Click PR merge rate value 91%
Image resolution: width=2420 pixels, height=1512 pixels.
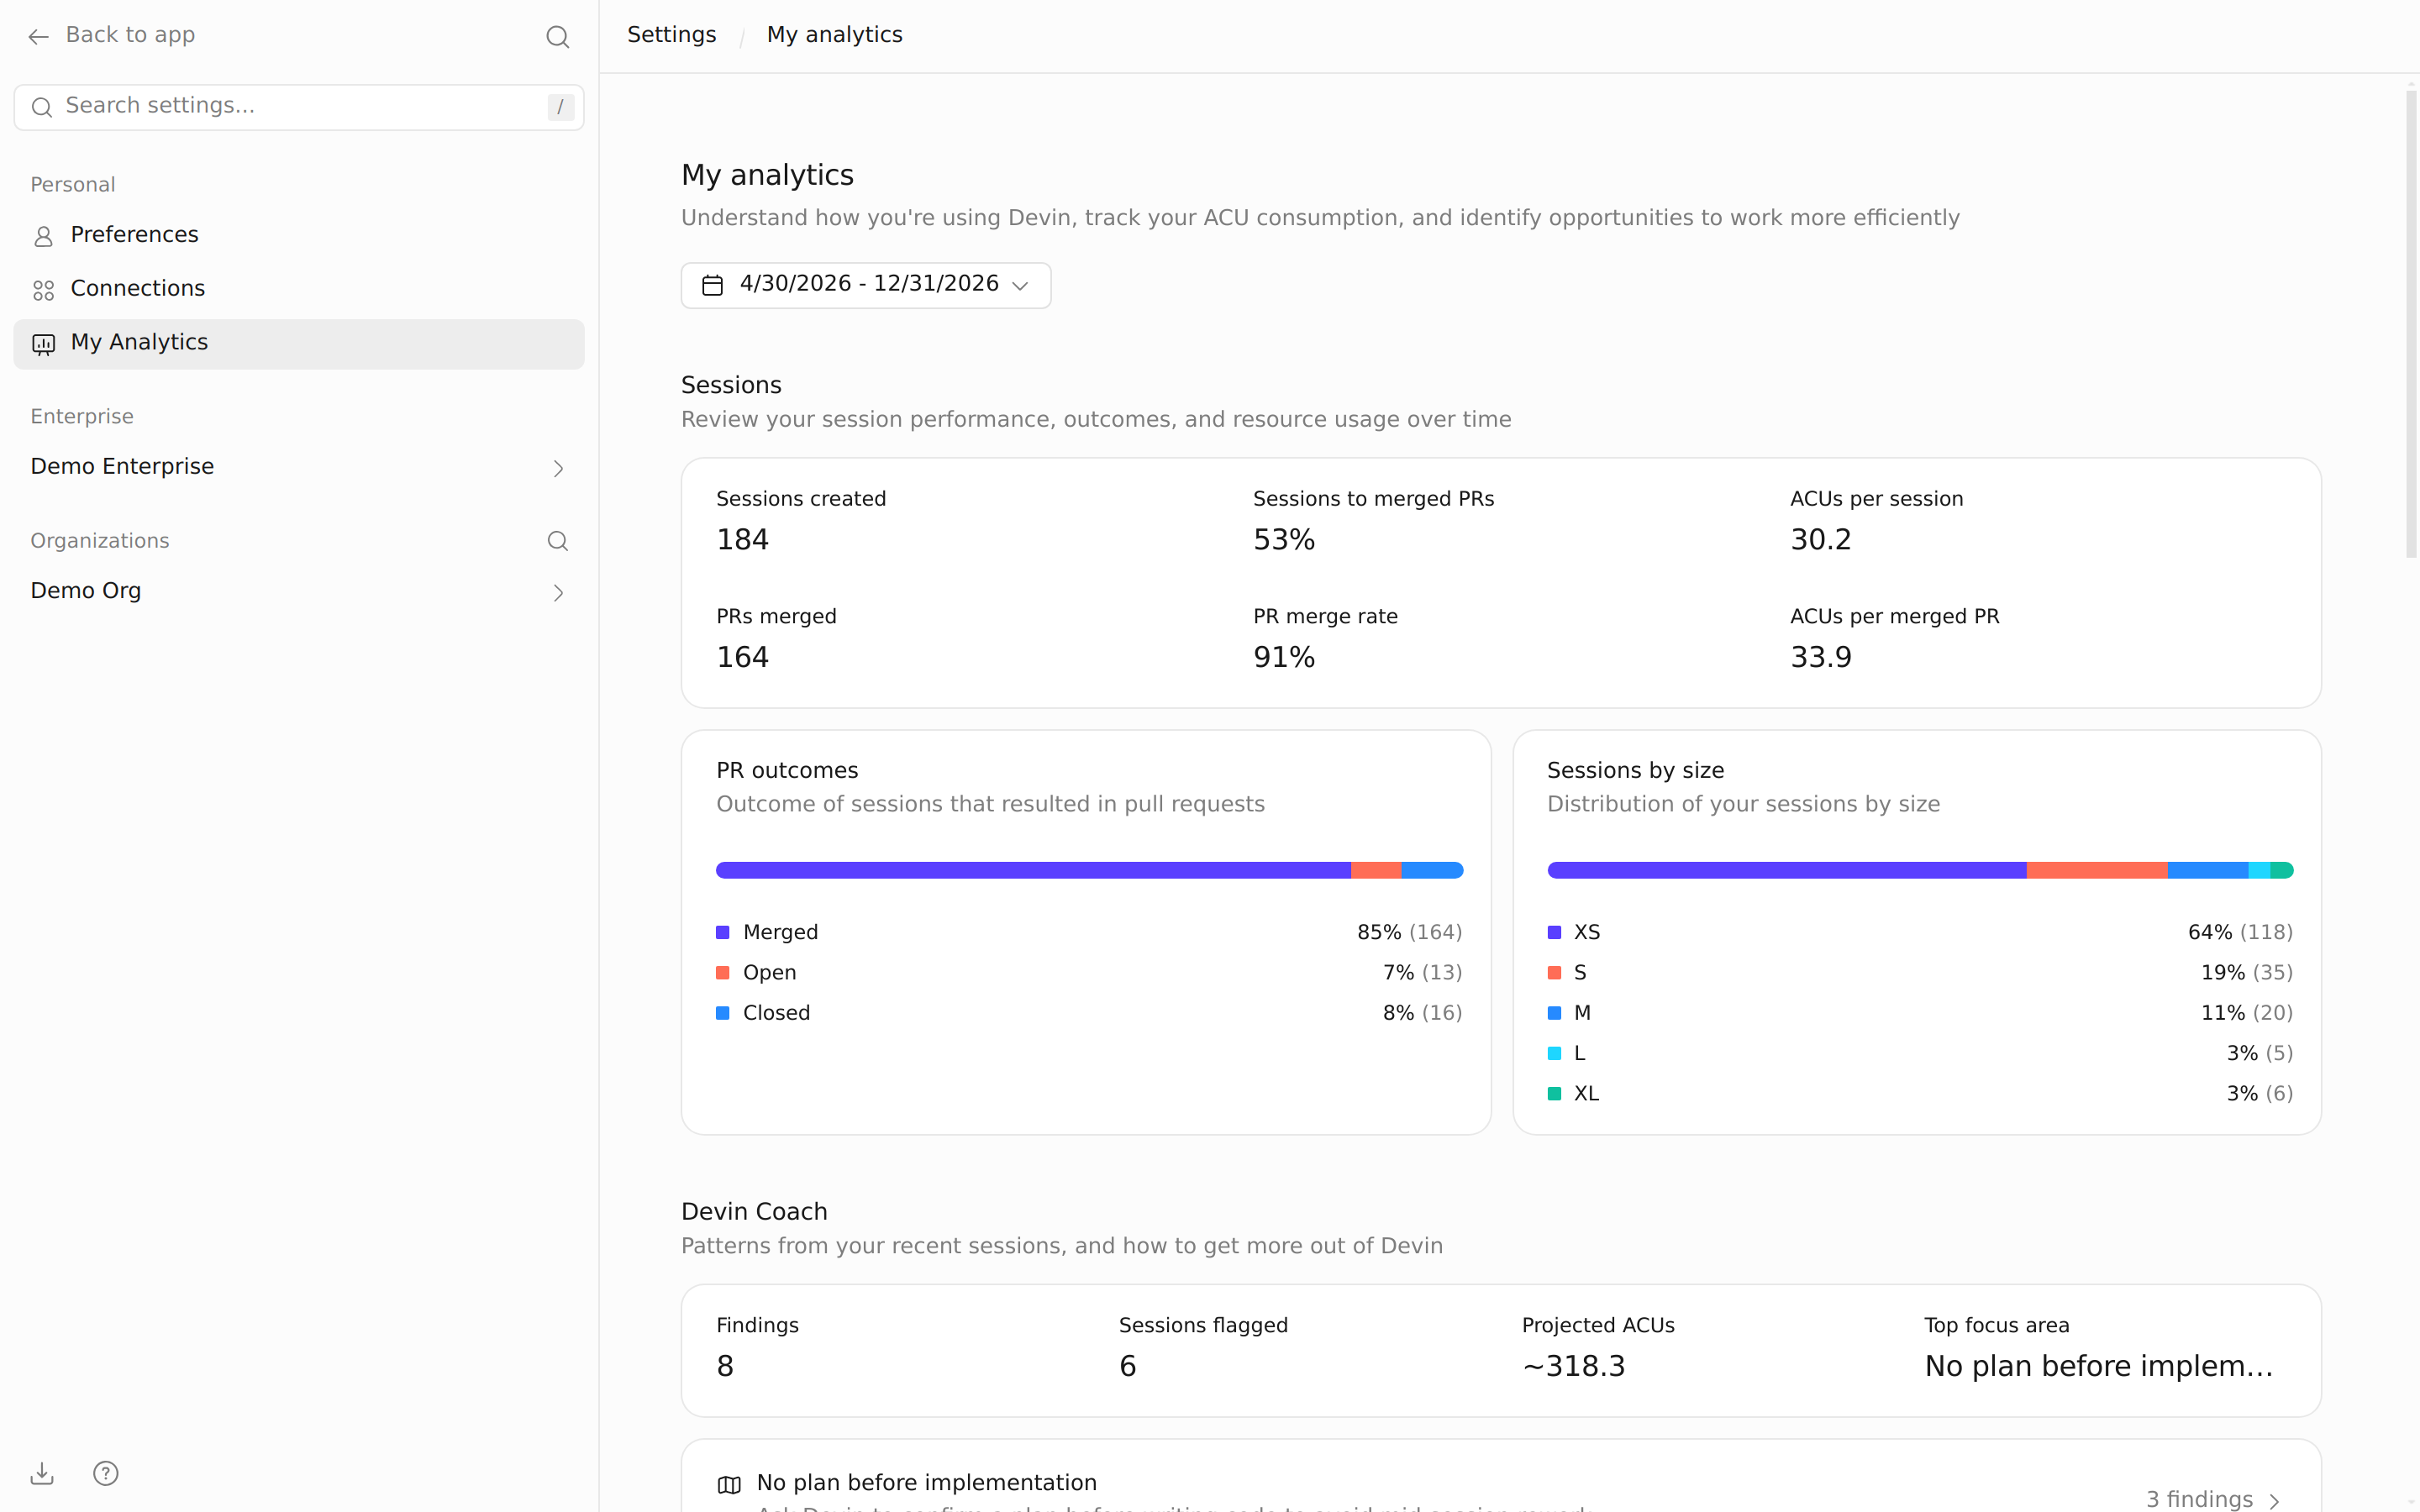[1284, 657]
